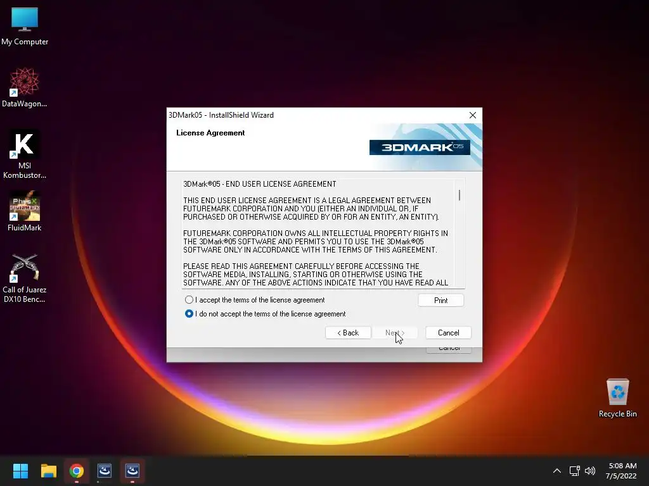Screen dimensions: 649x486
Task: Click the Print button
Action: [x=441, y=301]
